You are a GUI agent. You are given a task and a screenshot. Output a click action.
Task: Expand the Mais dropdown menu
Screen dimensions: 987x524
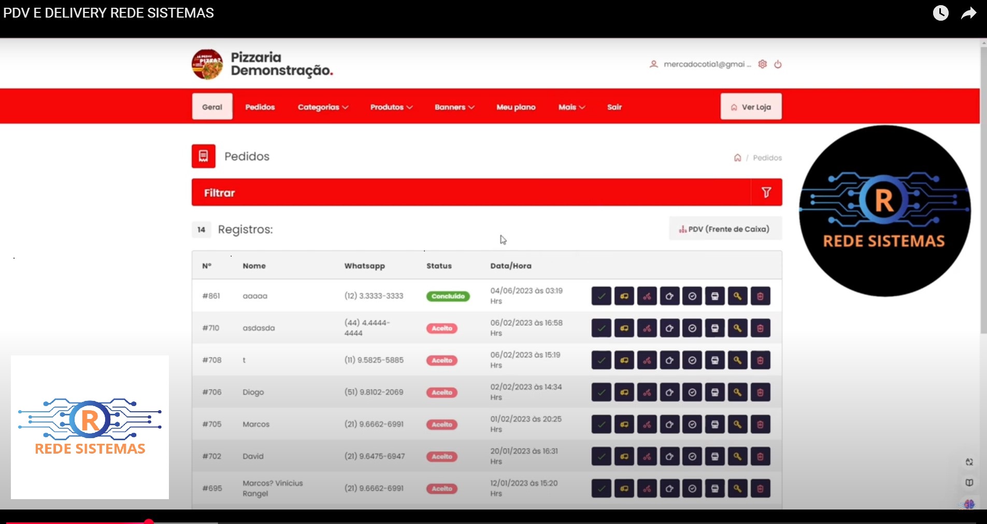point(571,107)
